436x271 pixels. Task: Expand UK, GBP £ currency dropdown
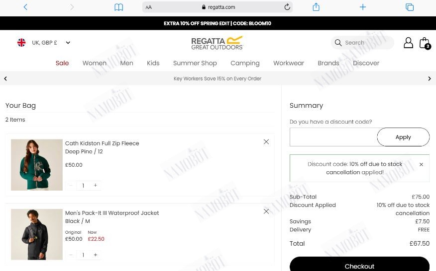pyautogui.click(x=51, y=43)
